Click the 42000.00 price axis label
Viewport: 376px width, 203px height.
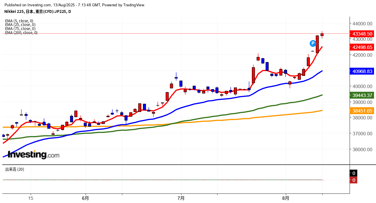point(362,55)
